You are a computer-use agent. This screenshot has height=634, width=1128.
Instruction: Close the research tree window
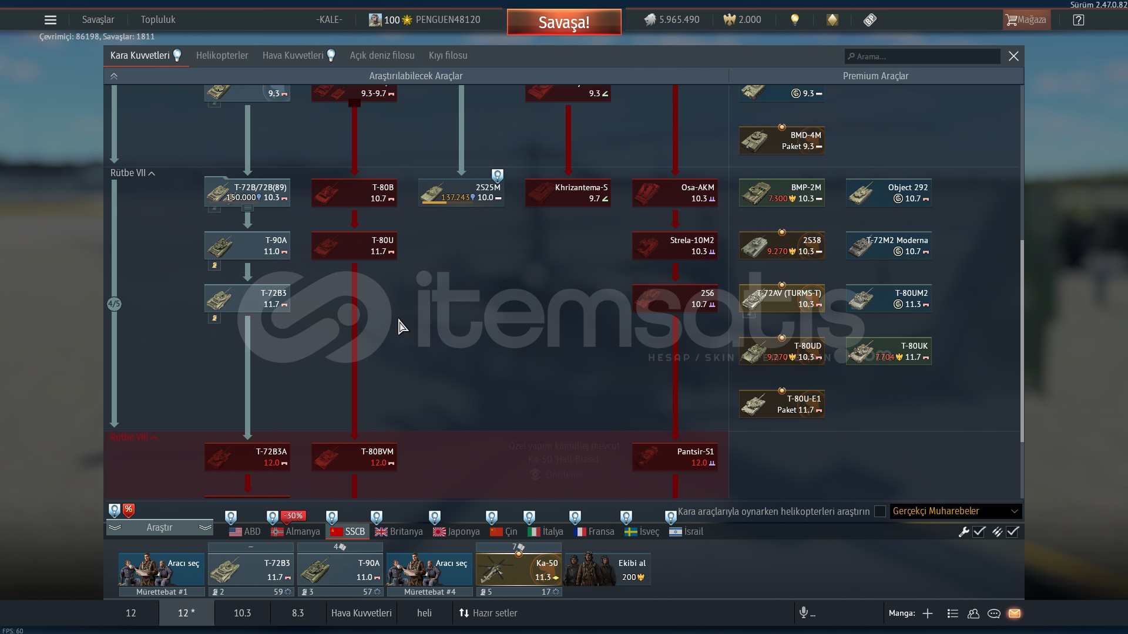click(1013, 56)
